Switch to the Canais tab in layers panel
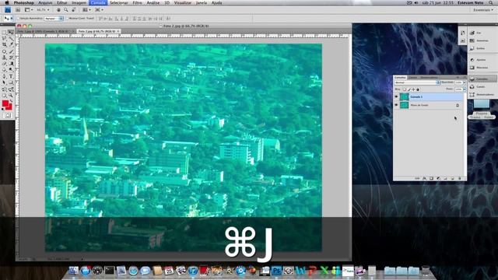 point(412,77)
